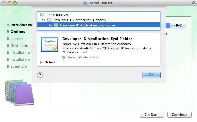Image resolution: width=197 pixels, height=122 pixels.
Task: Click the Options step in sidebar
Action: tap(18, 32)
